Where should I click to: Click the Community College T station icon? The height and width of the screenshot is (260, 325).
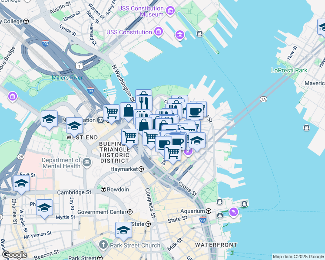coord(26,21)
